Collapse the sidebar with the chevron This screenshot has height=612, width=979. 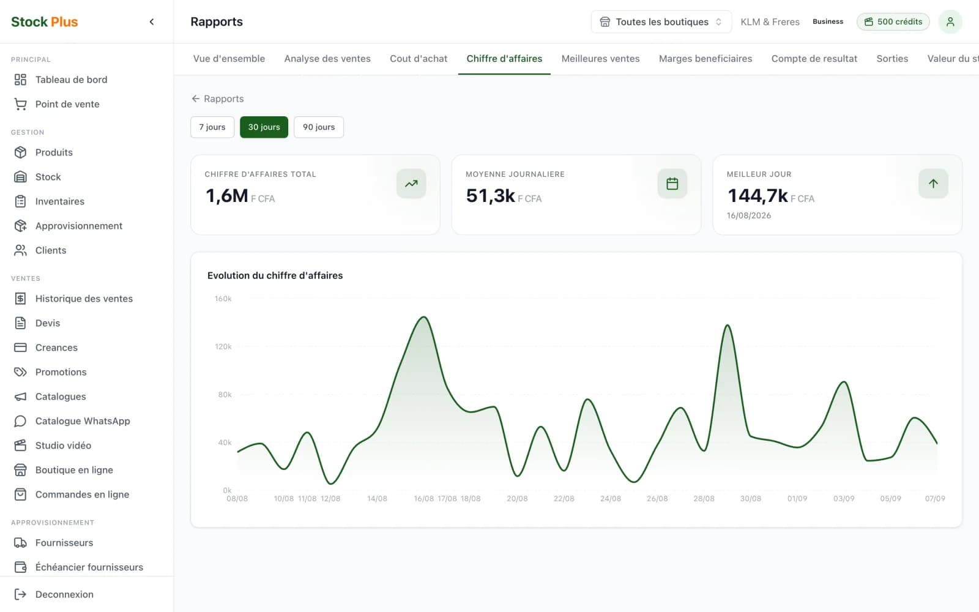pyautogui.click(x=152, y=22)
